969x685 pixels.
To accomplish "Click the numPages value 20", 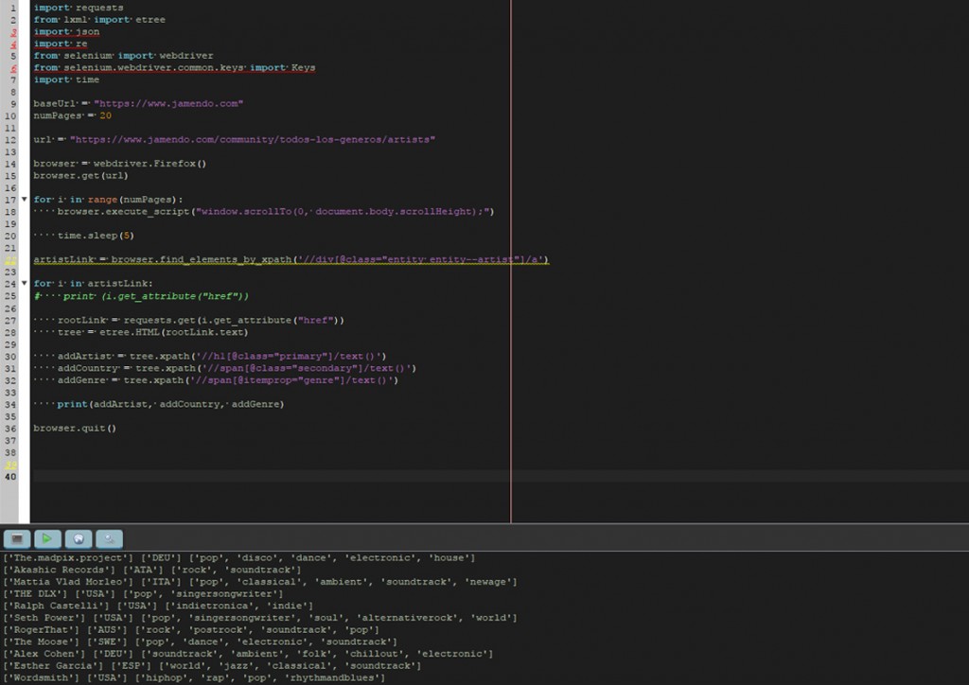I will (x=105, y=115).
